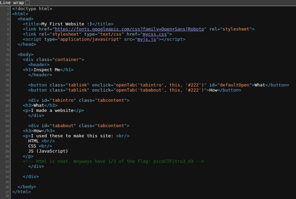Click line number 16 in gutter

7,85
